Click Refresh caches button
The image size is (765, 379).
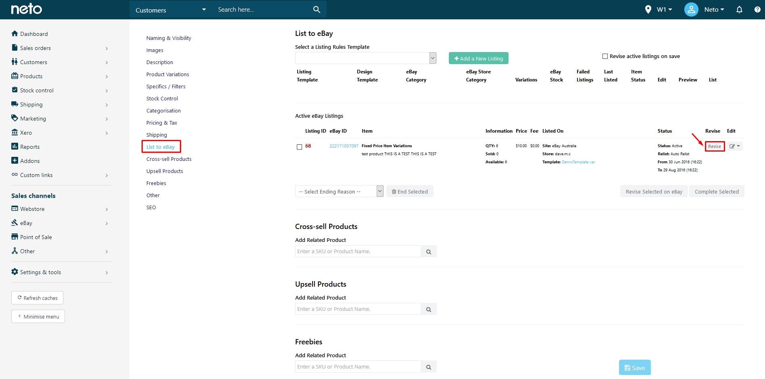37,298
